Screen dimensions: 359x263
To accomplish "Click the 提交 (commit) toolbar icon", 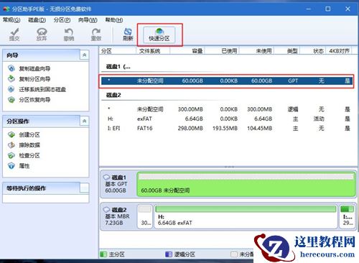I will tap(14, 34).
